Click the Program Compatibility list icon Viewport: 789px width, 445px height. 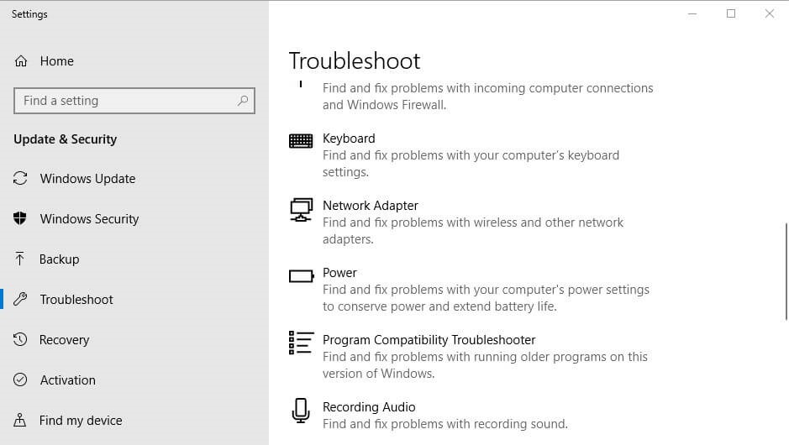[301, 343]
